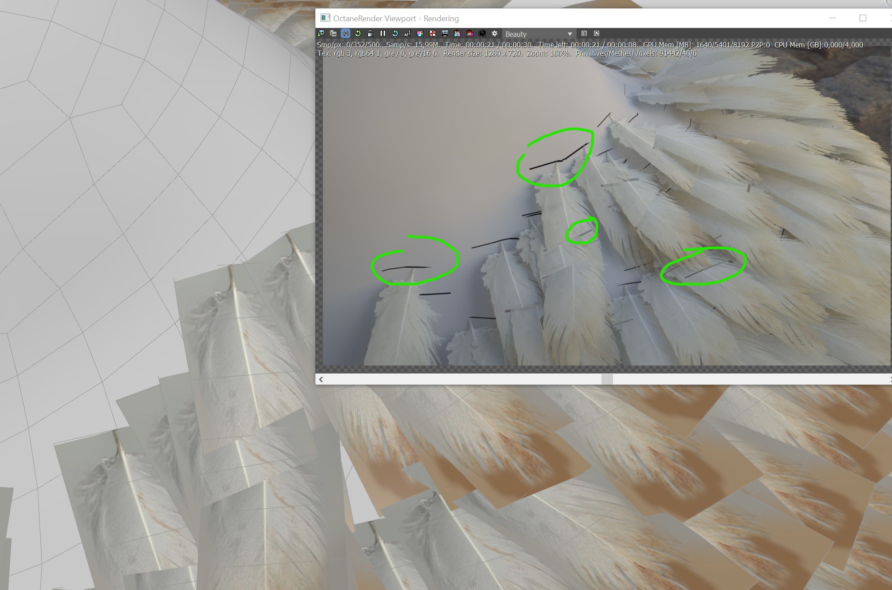
Task: Open the Octane settings gear icon
Action: 495,34
